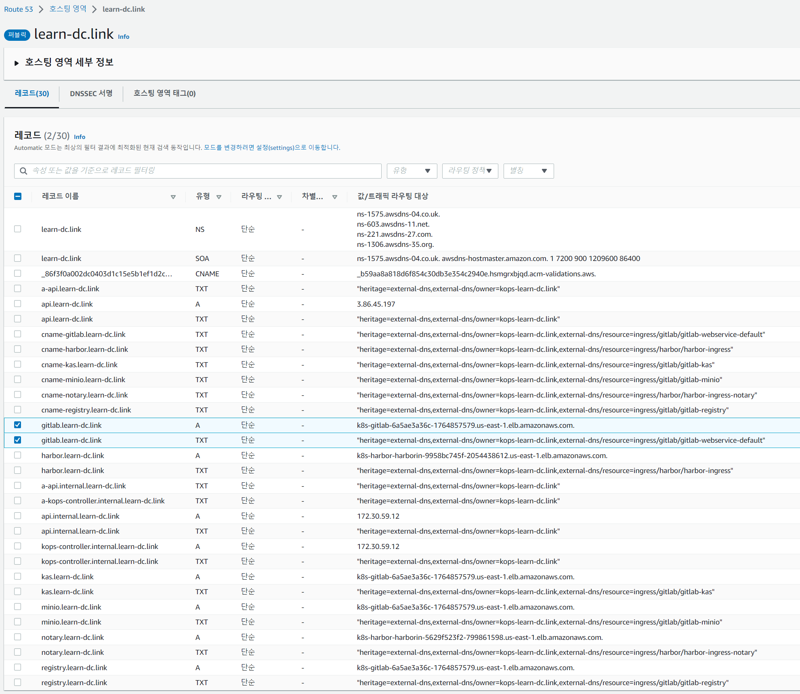The height and width of the screenshot is (694, 800).
Task: Open the 별칭 alias filter dropdown
Action: 528,171
